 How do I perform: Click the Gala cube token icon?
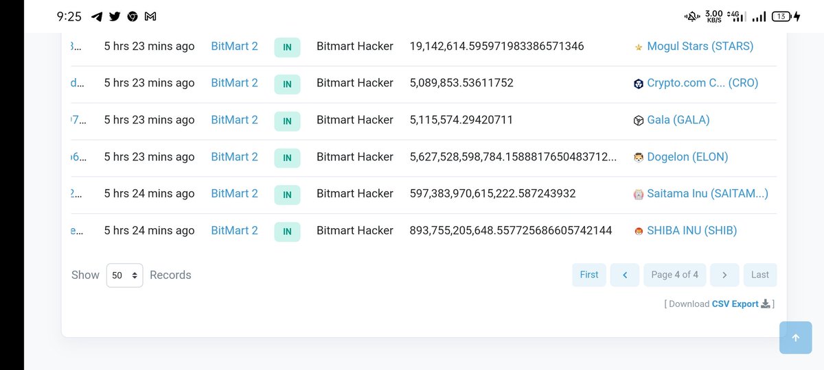[639, 121]
